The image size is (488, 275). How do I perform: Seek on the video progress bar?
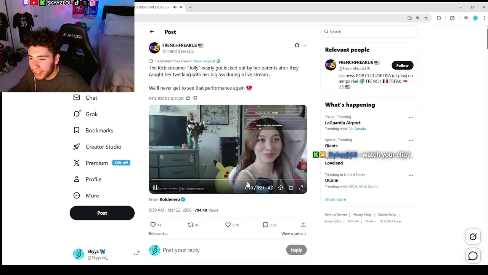point(228,179)
